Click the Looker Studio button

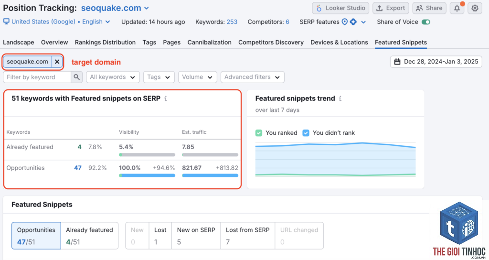pyautogui.click(x=340, y=8)
